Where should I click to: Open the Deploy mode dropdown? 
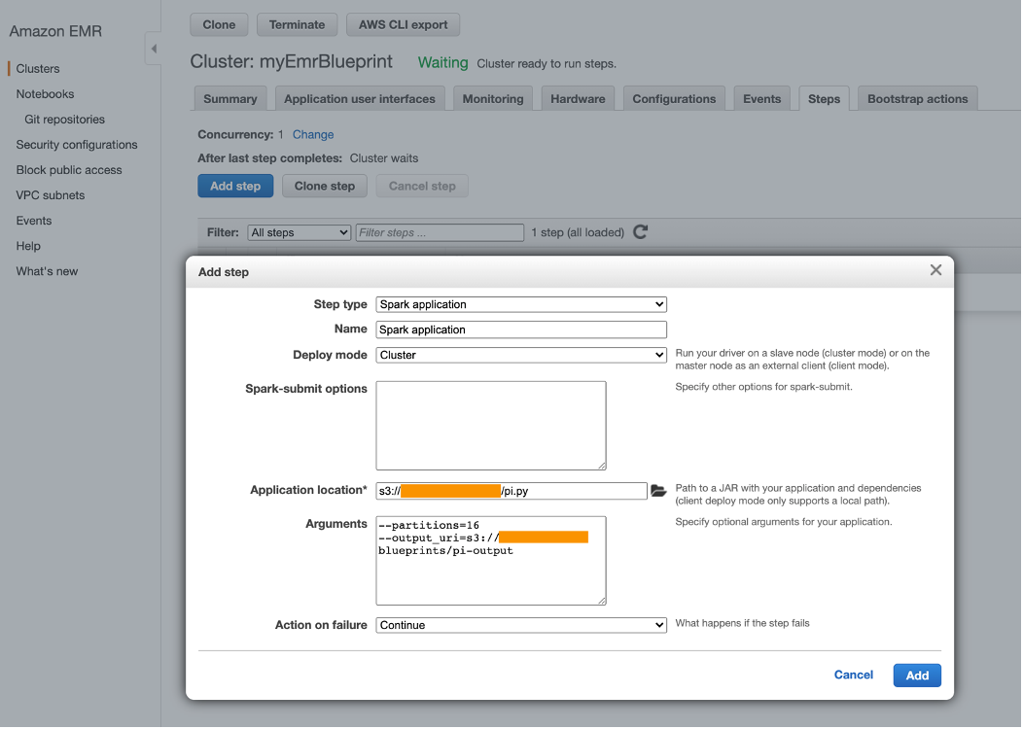point(520,355)
